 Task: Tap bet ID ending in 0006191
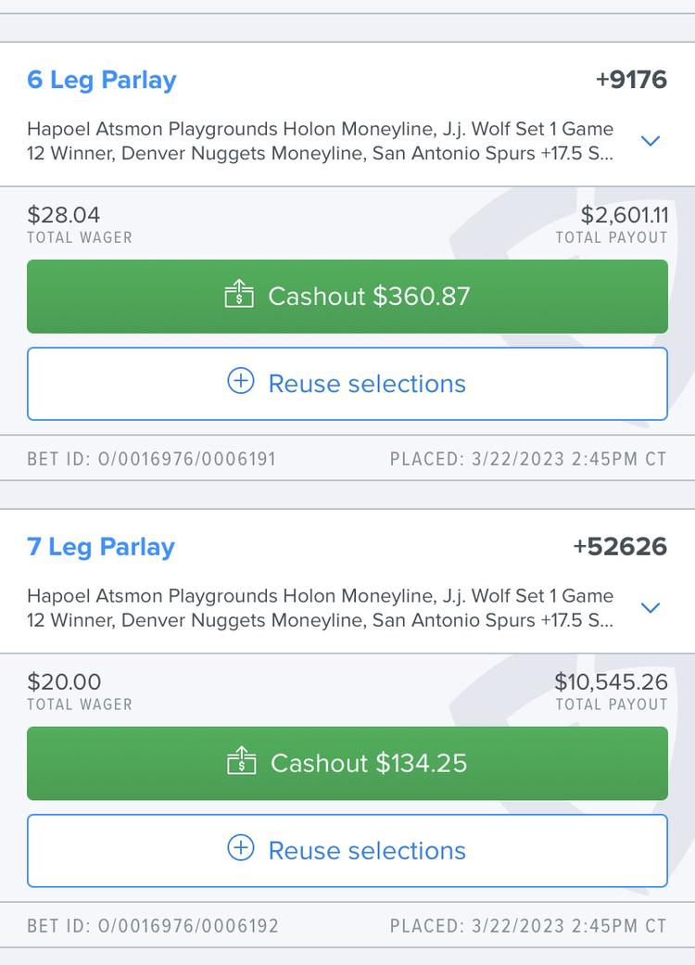tap(151, 459)
